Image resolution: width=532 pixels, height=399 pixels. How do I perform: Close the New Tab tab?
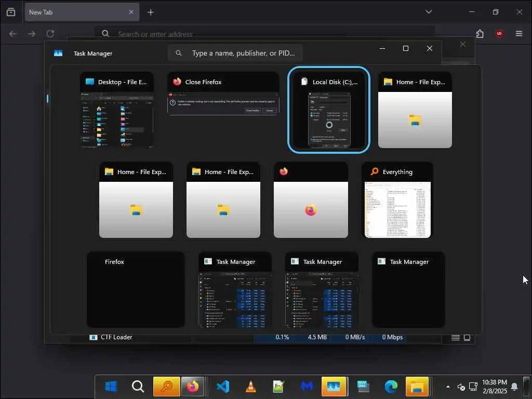[131, 12]
